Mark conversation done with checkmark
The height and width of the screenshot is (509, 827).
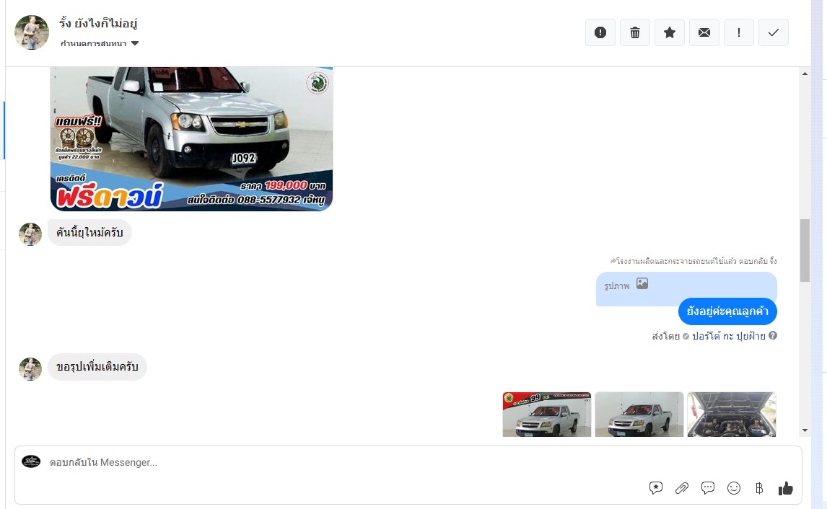773,32
